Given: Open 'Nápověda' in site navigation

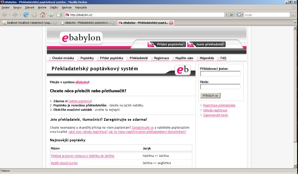Looking at the screenshot, I should coord(207,58).
